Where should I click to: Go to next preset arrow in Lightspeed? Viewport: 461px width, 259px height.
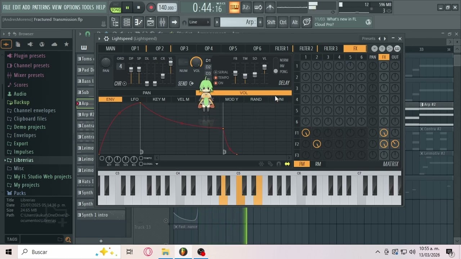(x=385, y=38)
